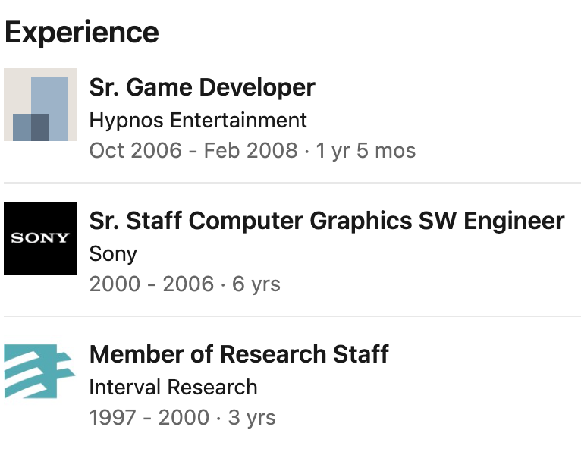581x449 pixels.
Task: Visit the Interval Research company name
Action: [173, 387]
